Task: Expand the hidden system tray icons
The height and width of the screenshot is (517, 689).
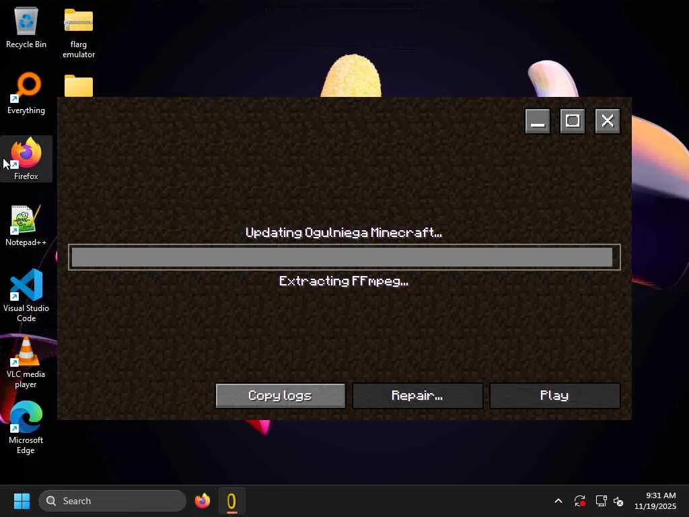Action: 558,501
